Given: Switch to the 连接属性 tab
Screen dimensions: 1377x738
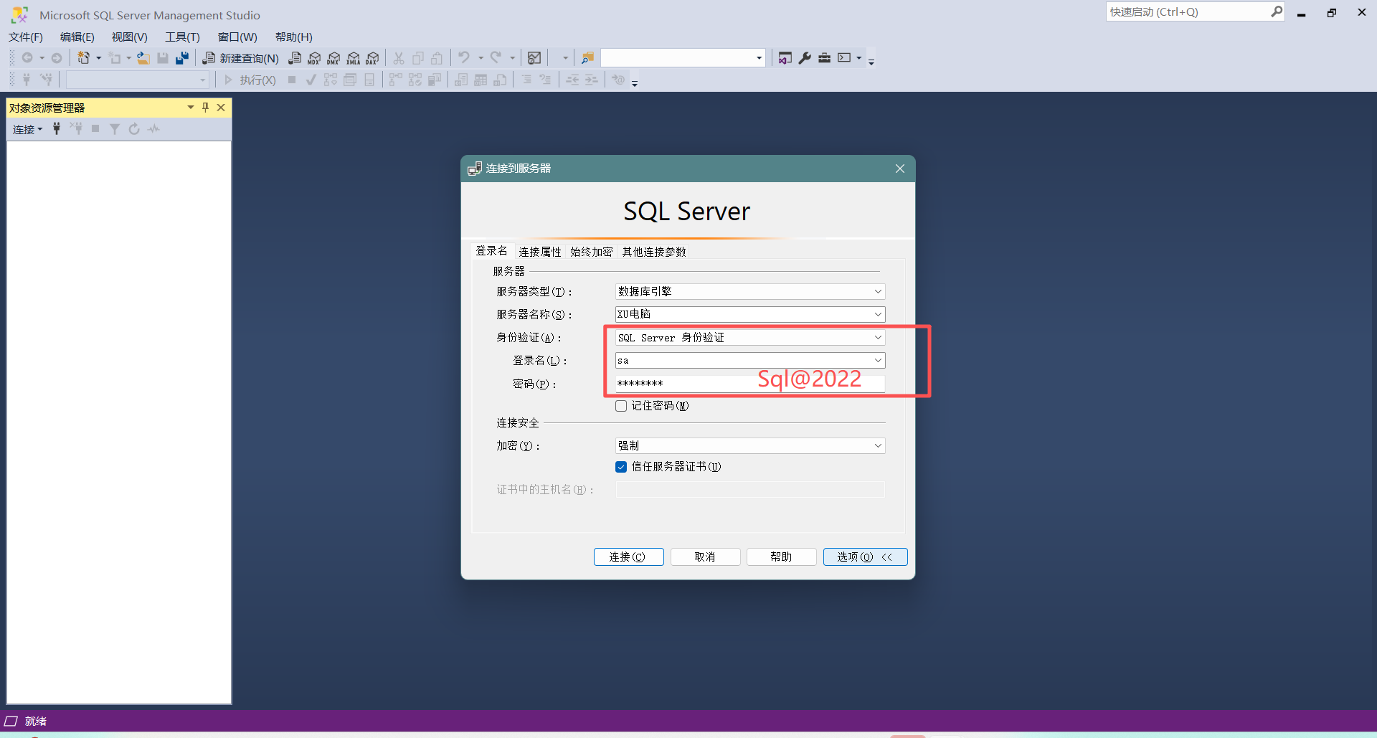Looking at the screenshot, I should pos(540,252).
